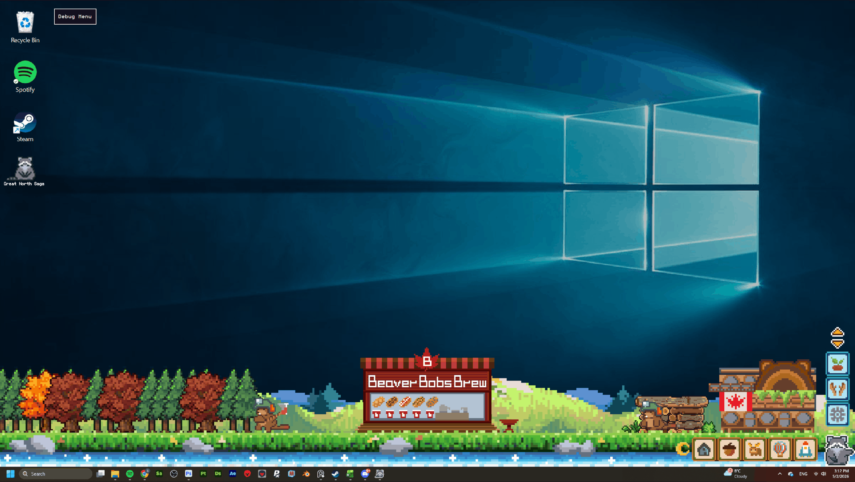Select the Steam desktop shortcut
The width and height of the screenshot is (855, 482).
25,127
